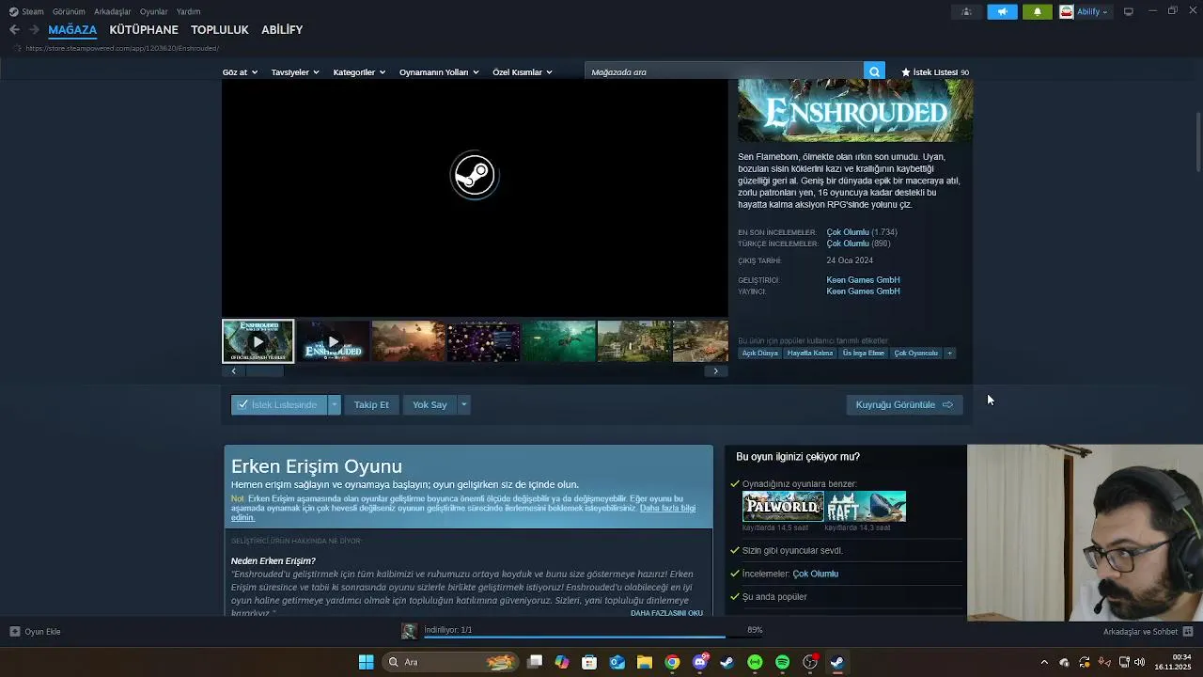Focus the Mağazada ara search field
Image resolution: width=1203 pixels, height=677 pixels.
(724, 72)
